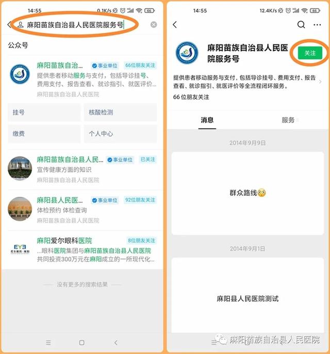Open the search magnifier on the account page
Screen dimensions: 330x354
301,25
